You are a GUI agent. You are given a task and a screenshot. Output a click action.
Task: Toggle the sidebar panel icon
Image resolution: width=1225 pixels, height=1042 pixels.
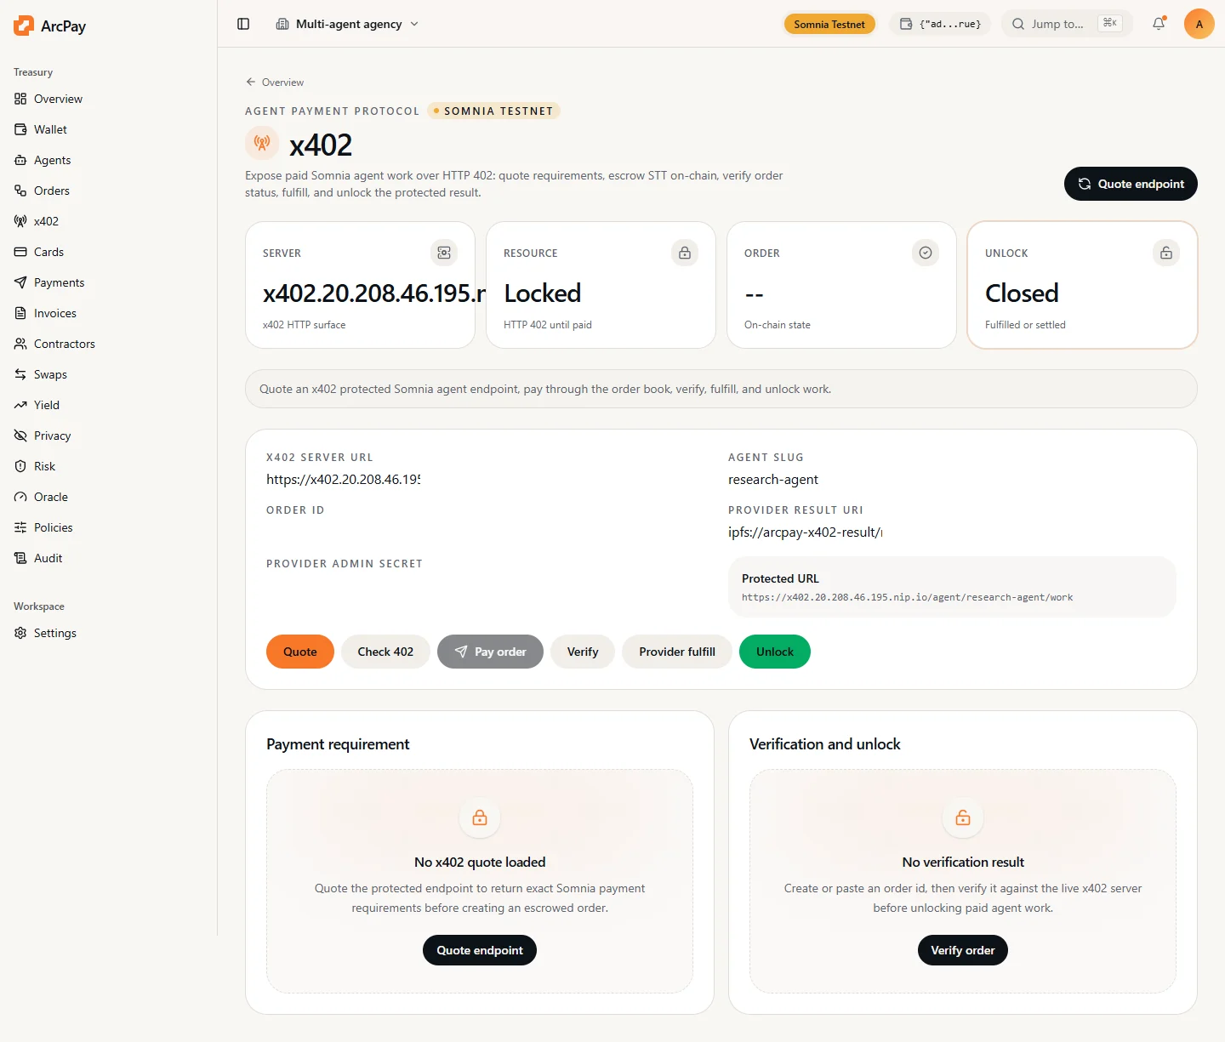pyautogui.click(x=243, y=24)
